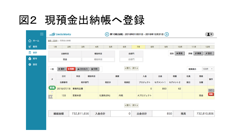Select the 8月 tab

152,47
